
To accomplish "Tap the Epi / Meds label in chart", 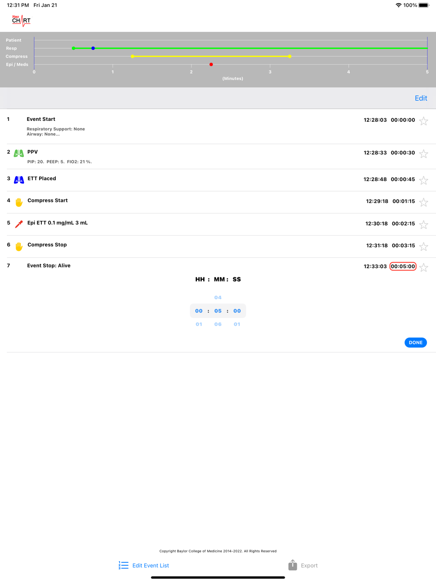I will 17,65.
